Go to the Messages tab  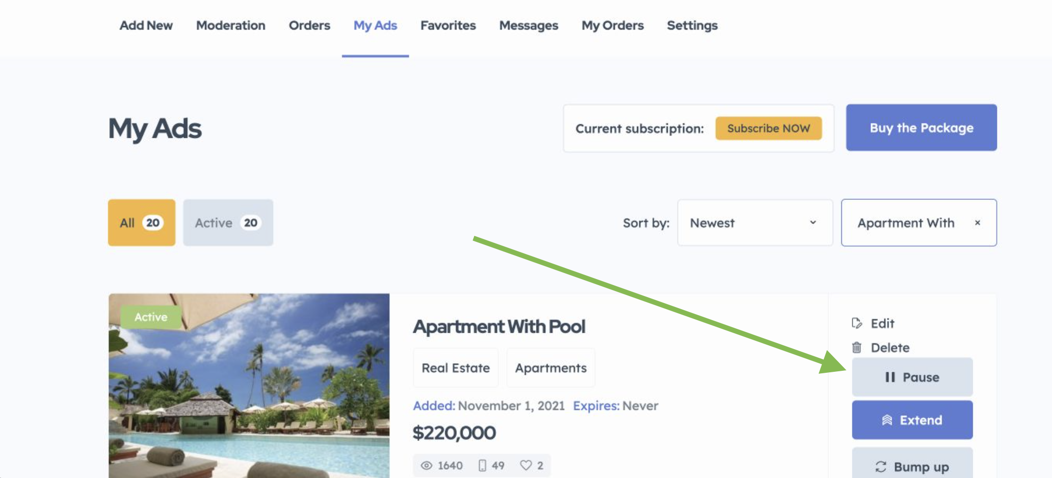529,26
